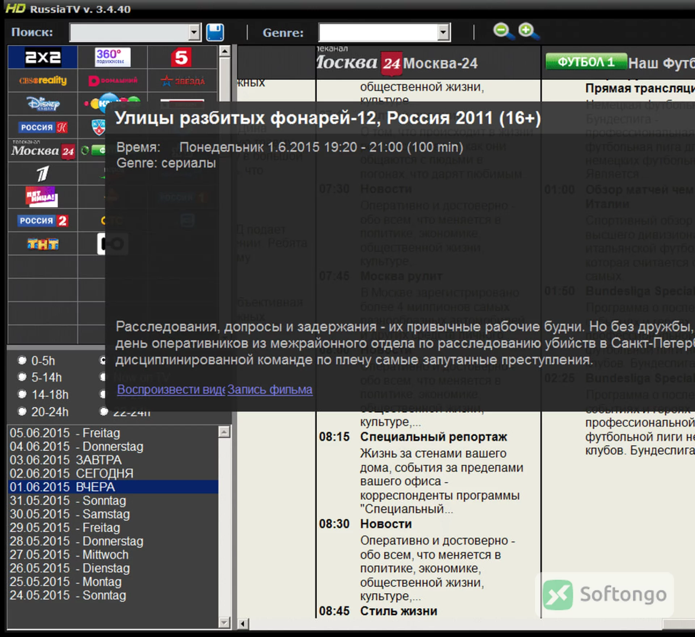Open the Поиск search dropdown arrow

pos(194,33)
